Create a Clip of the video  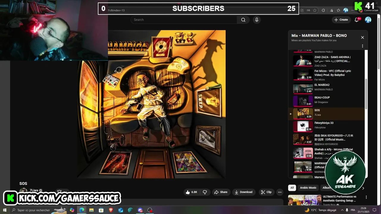(266, 192)
